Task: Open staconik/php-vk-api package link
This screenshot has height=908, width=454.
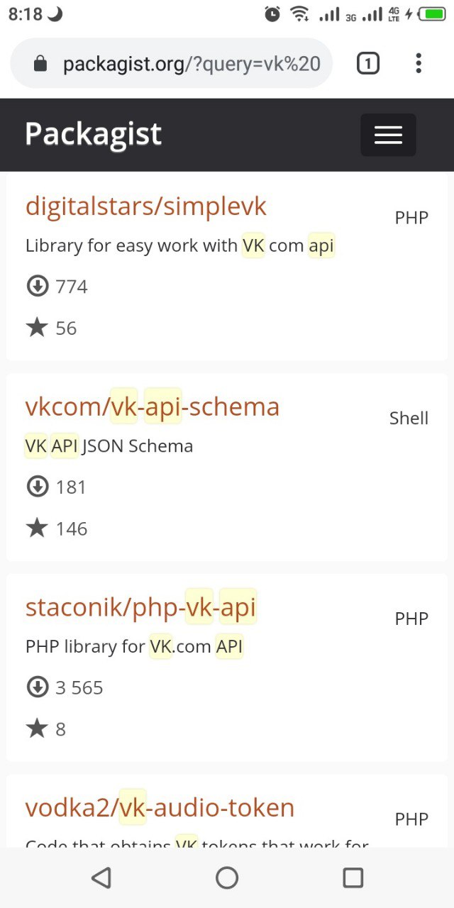Action: coord(140,608)
